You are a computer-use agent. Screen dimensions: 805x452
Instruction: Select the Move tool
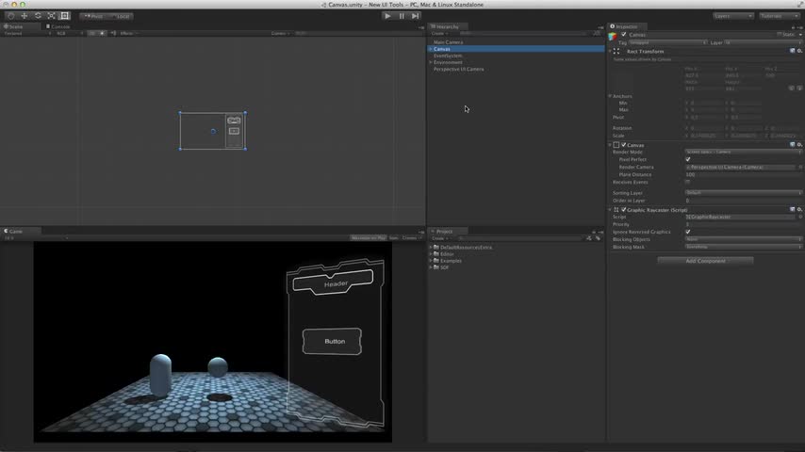coord(25,16)
